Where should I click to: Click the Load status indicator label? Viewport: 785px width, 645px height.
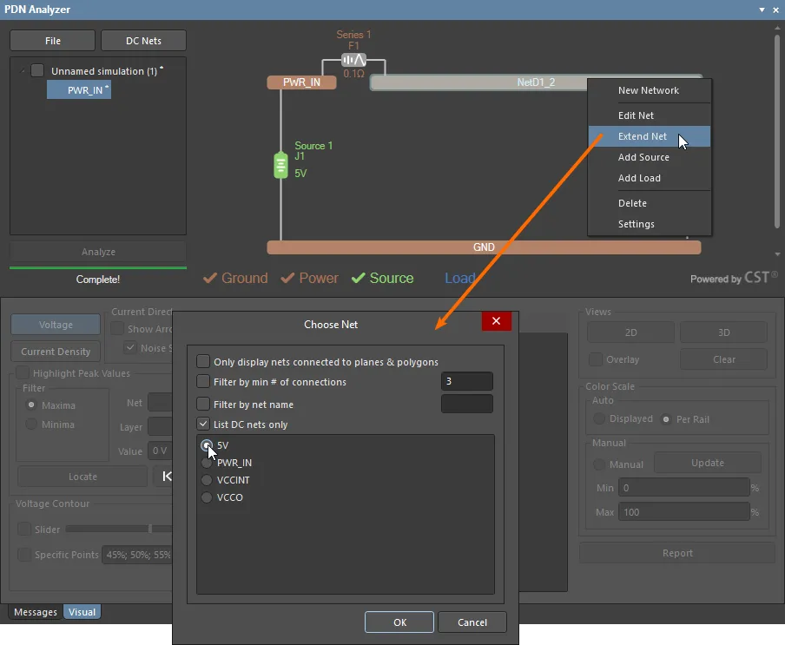pos(460,278)
